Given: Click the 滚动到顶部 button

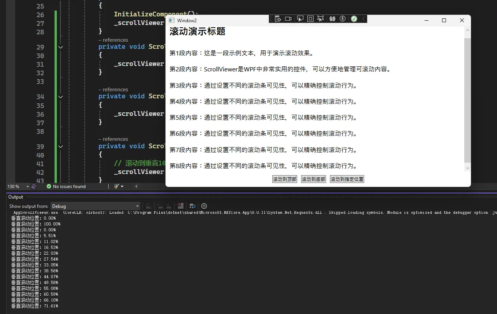Looking at the screenshot, I should coord(284,179).
